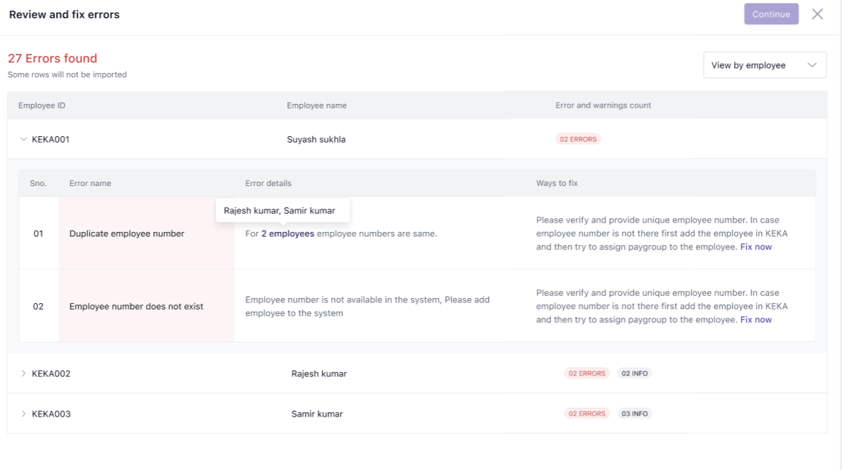Image resolution: width=842 pixels, height=470 pixels.
Task: Collapse the KEKA001 employee row
Action: pos(23,139)
